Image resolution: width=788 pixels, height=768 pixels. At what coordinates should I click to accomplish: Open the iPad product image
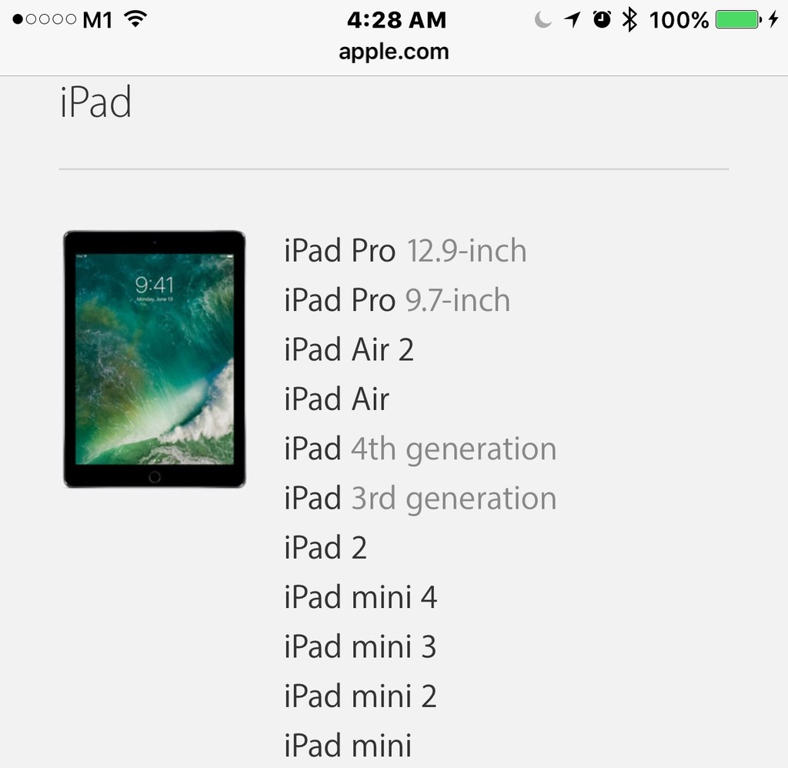[154, 359]
